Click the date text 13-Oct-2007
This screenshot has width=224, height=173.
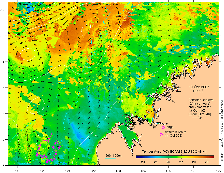199,87
